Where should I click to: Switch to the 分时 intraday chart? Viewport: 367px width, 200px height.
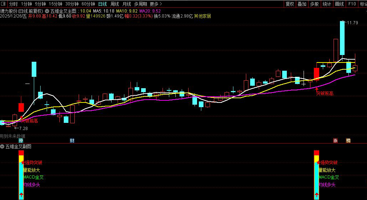(x=13, y=4)
